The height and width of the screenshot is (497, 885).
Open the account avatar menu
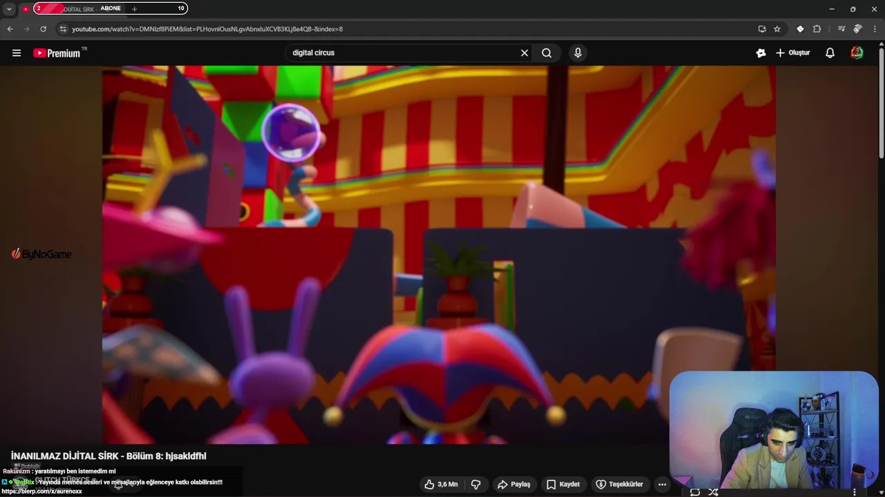[x=857, y=53]
